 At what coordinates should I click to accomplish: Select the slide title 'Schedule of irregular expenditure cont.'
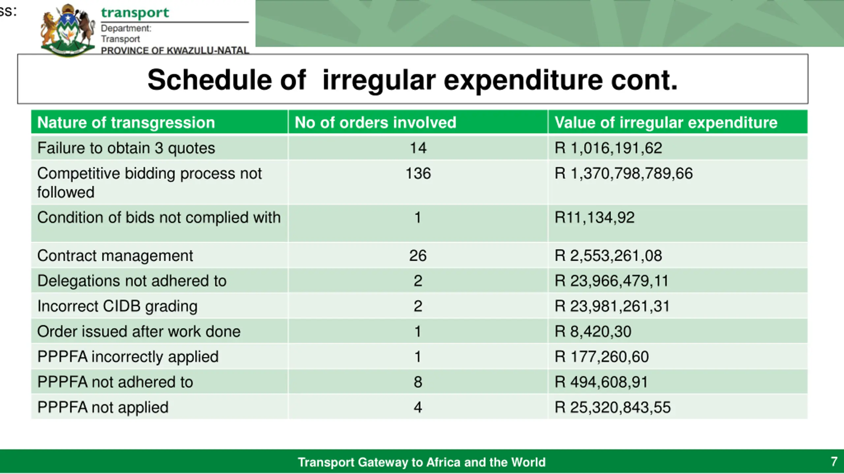(x=412, y=80)
